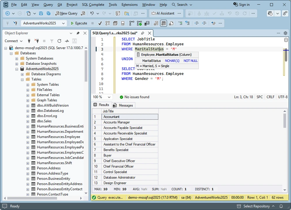This screenshot has width=291, height=210.
Task: Toggle Include Live Query Statistics icon
Action: click(139, 23)
